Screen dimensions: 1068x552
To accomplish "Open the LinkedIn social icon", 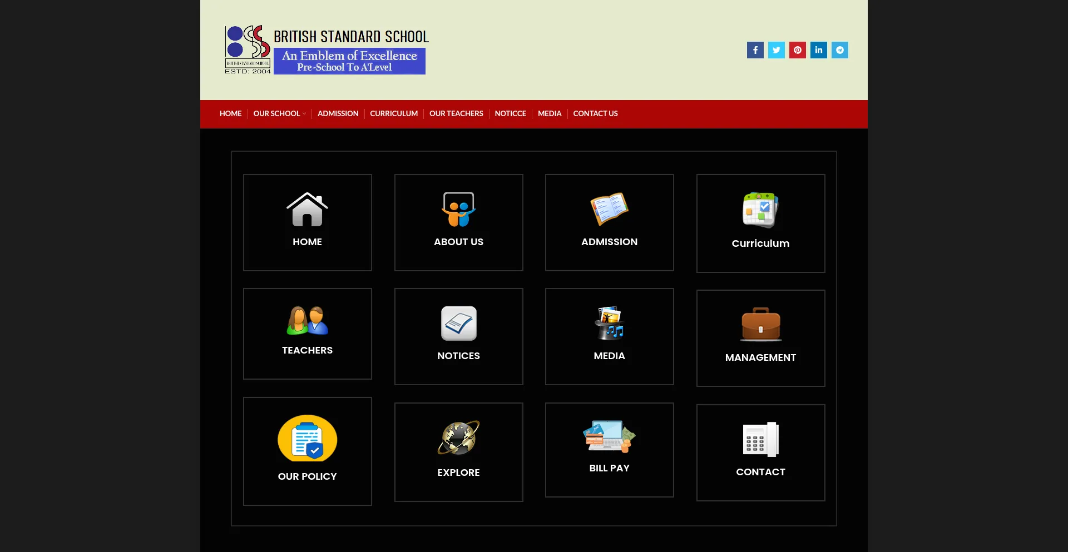I will 818,50.
